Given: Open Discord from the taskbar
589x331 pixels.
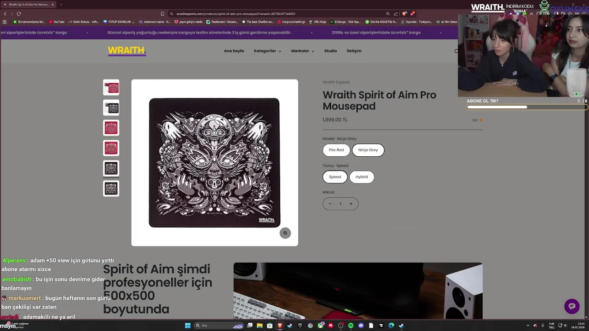Looking at the screenshot, I should coord(361,325).
